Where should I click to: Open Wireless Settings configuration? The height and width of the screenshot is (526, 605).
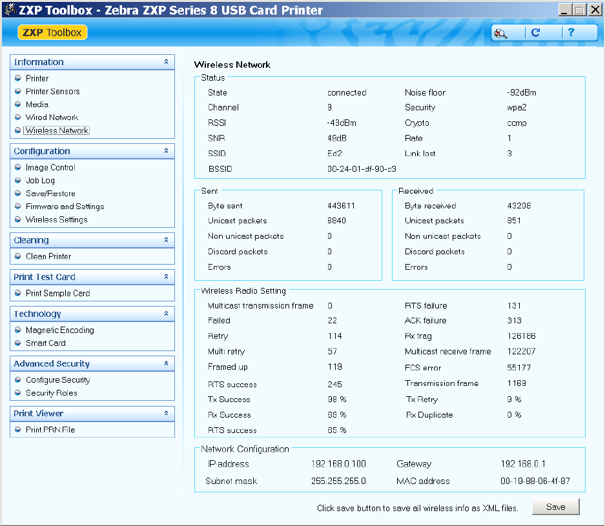pyautogui.click(x=56, y=219)
